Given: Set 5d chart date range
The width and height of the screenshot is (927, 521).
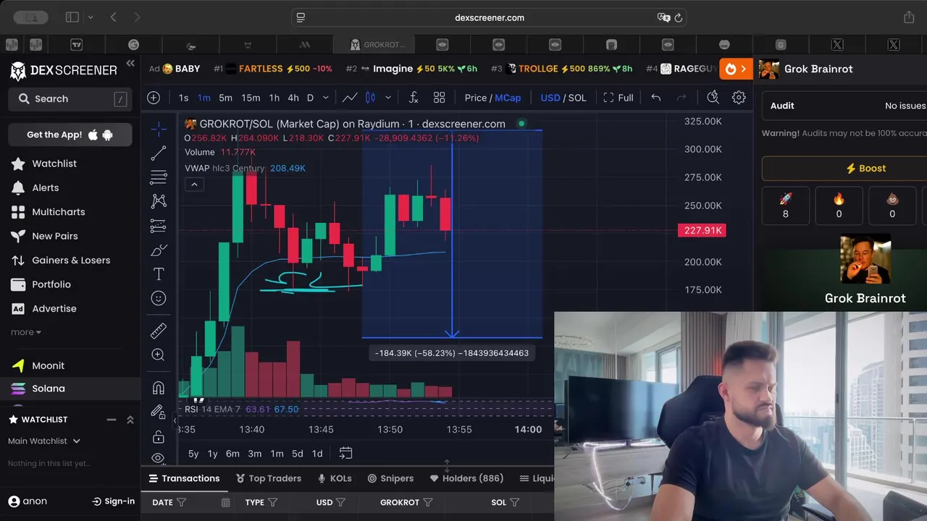Looking at the screenshot, I should point(298,454).
